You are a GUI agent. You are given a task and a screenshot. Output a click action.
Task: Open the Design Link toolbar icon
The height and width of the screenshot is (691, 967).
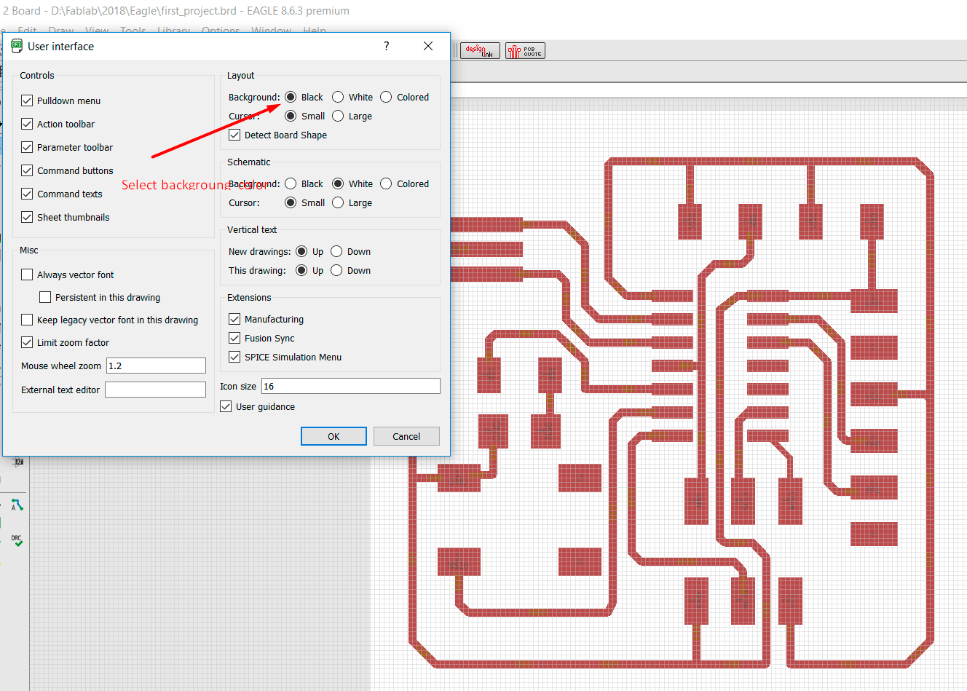point(481,50)
